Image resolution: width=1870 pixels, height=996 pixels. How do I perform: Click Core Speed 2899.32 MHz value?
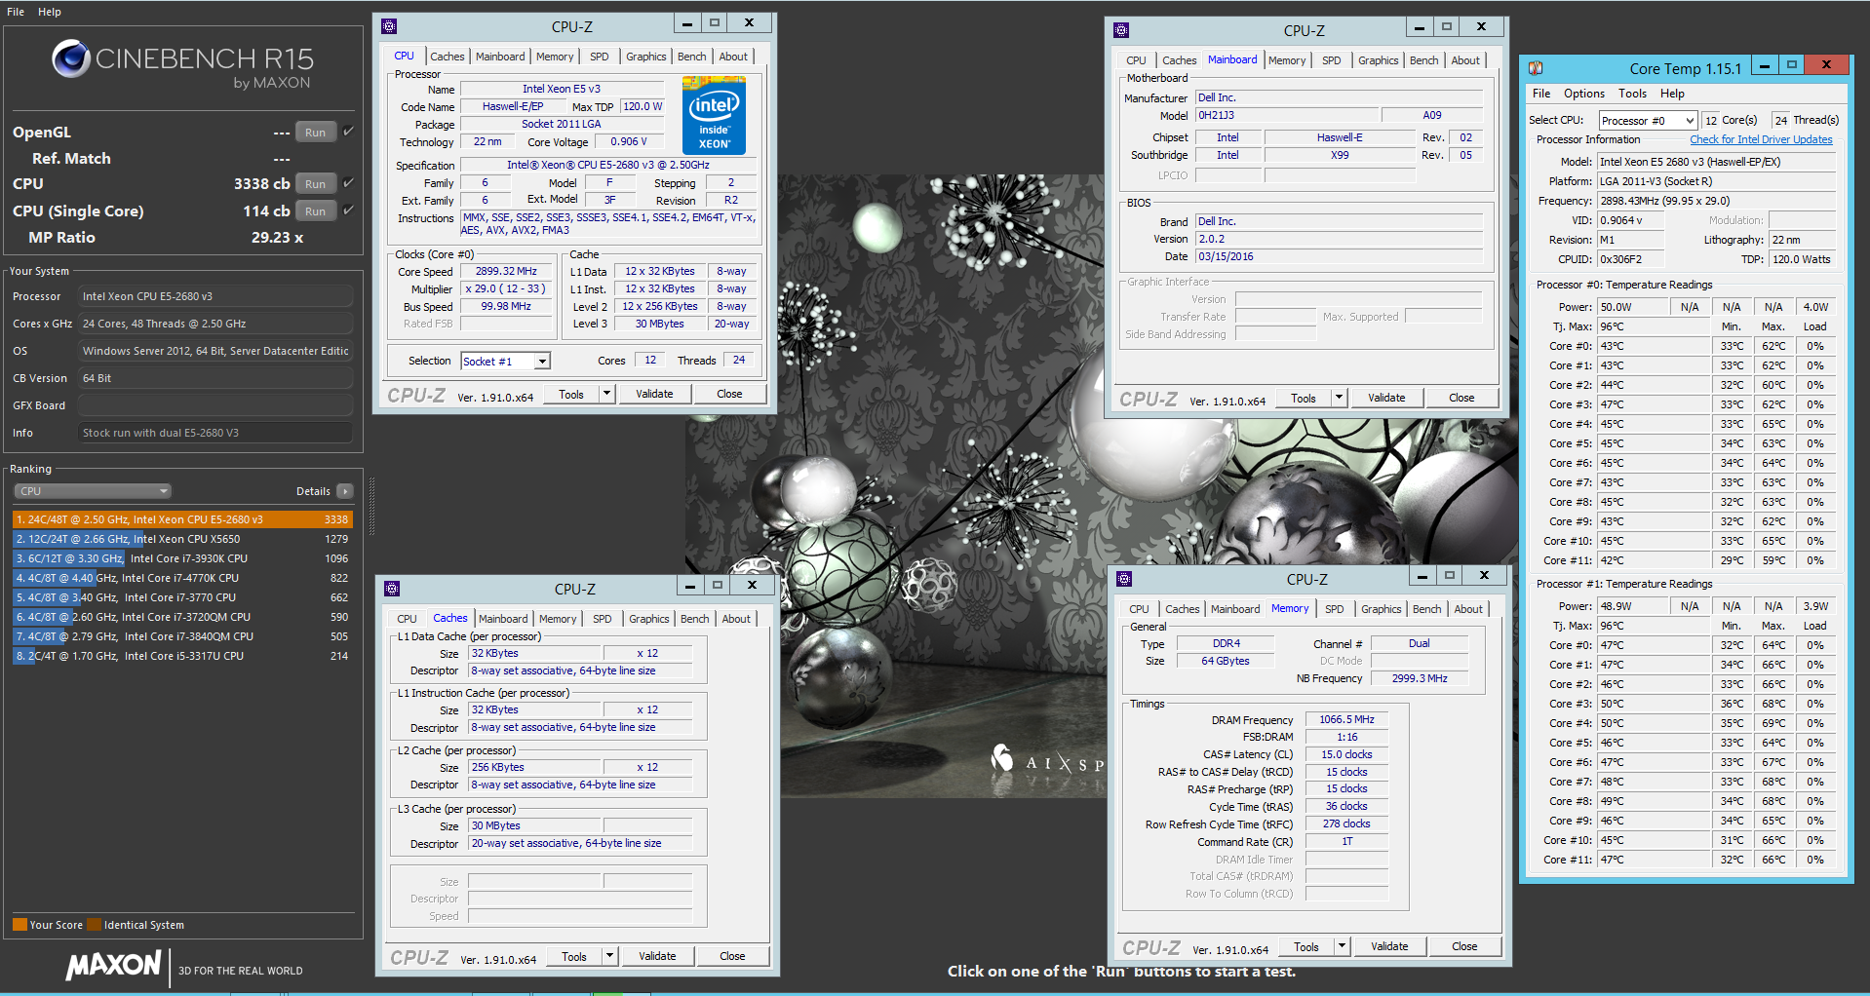(506, 271)
